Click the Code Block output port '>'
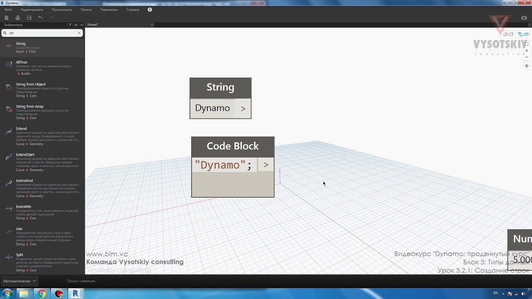The width and height of the screenshot is (532, 299). pos(266,165)
